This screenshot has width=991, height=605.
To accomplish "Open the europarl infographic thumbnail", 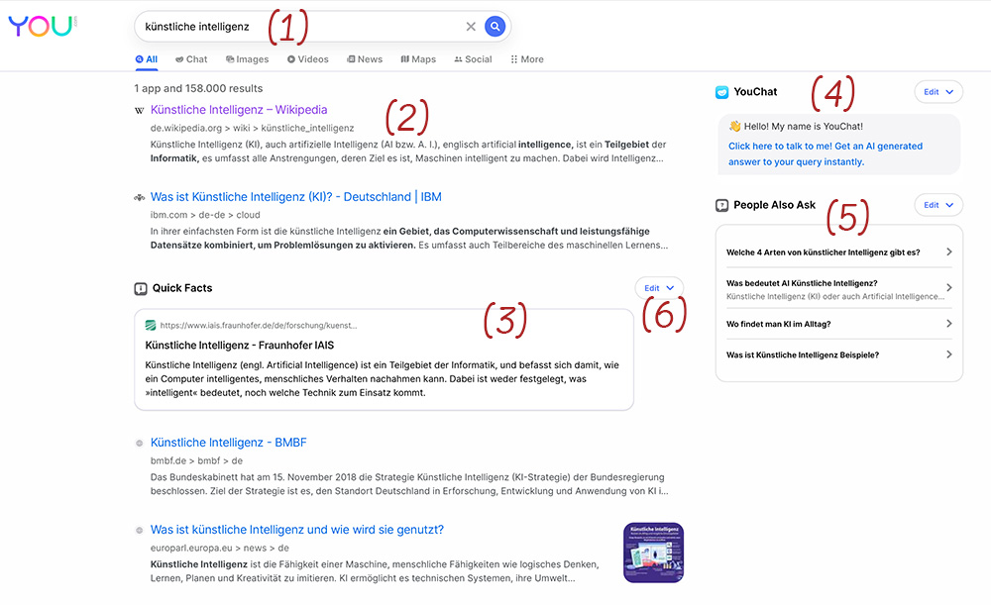I will tap(653, 553).
